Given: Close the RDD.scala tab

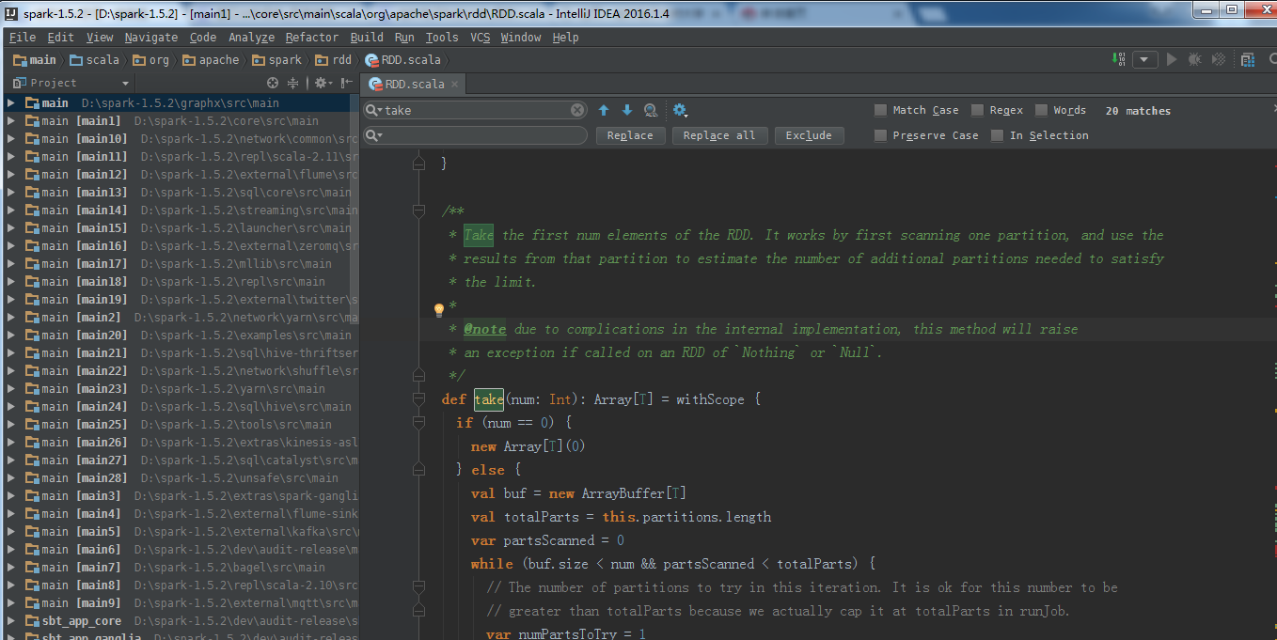Looking at the screenshot, I should pos(454,84).
